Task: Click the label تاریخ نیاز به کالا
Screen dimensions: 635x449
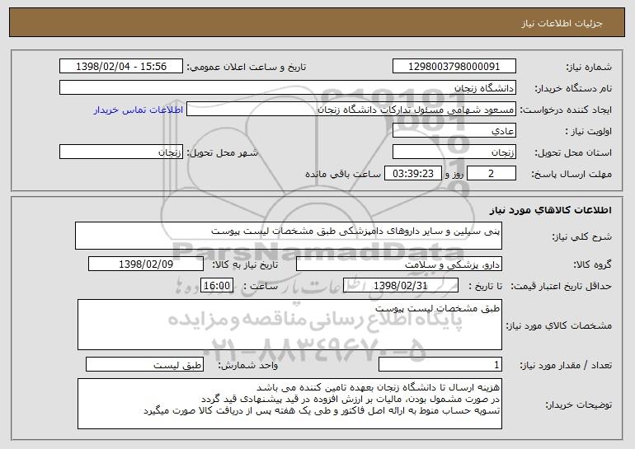Action: tap(245, 264)
